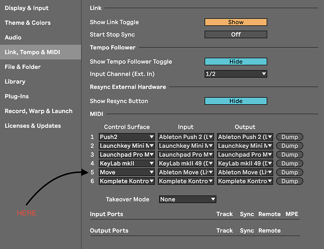Open row 6 Komplete Kontrol output dropdown

[245, 181]
